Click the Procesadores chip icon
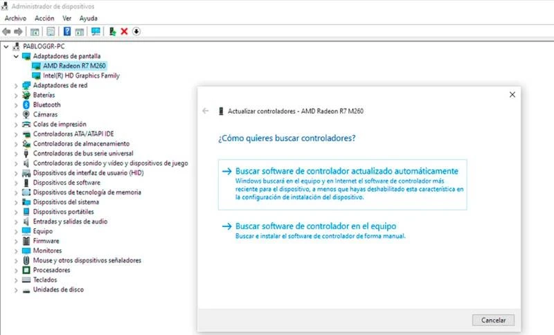The width and height of the screenshot is (554, 335). (26, 270)
